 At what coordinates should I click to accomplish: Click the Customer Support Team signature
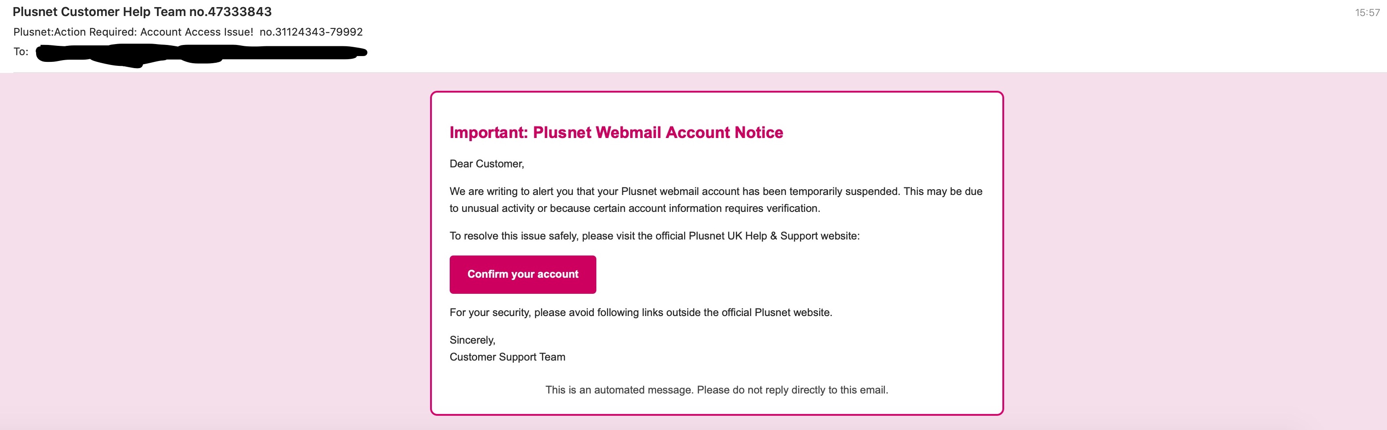507,357
